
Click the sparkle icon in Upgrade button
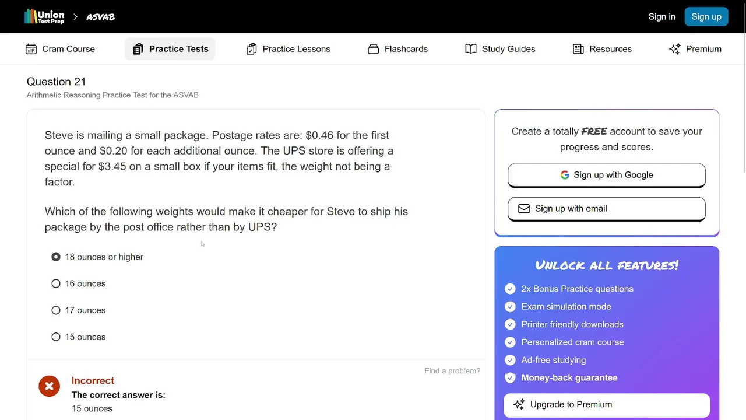coord(519,404)
